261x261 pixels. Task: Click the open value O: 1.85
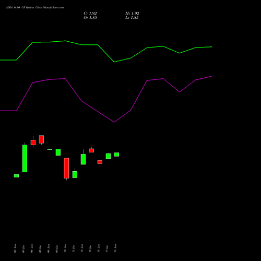pos(90,18)
